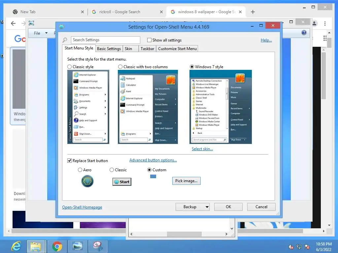Click the Windows 7 style preview image
Image resolution: width=338 pixels, height=253 pixels.
point(220,107)
